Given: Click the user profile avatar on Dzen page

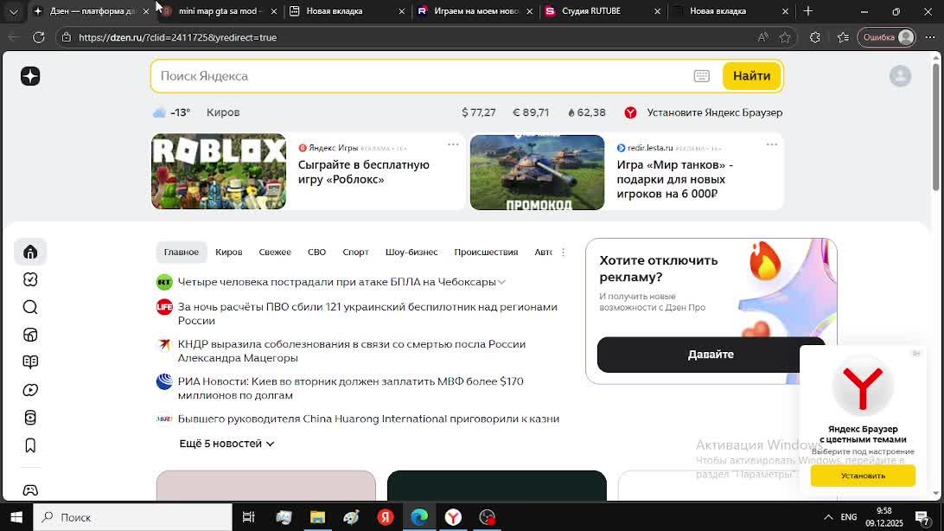Looking at the screenshot, I should [x=900, y=76].
